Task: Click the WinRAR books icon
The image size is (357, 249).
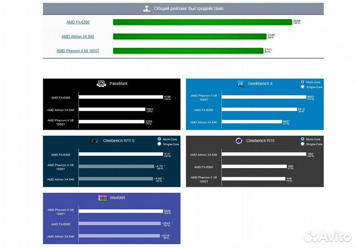Action: coord(103,198)
